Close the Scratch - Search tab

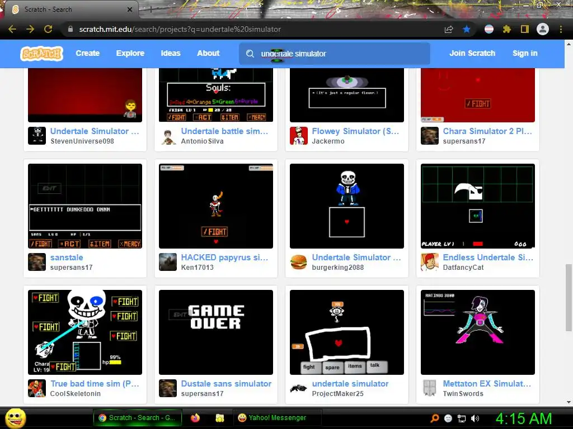pos(130,9)
